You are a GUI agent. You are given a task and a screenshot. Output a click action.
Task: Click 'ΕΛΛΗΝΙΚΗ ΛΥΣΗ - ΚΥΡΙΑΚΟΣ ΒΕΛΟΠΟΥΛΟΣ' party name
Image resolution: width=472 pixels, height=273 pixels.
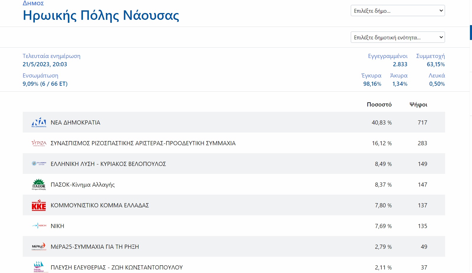[x=108, y=164]
